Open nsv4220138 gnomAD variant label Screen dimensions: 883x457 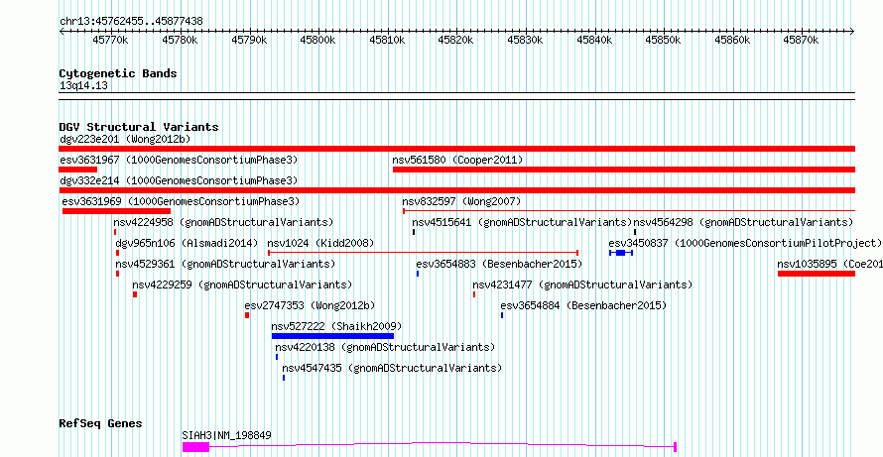386,347
